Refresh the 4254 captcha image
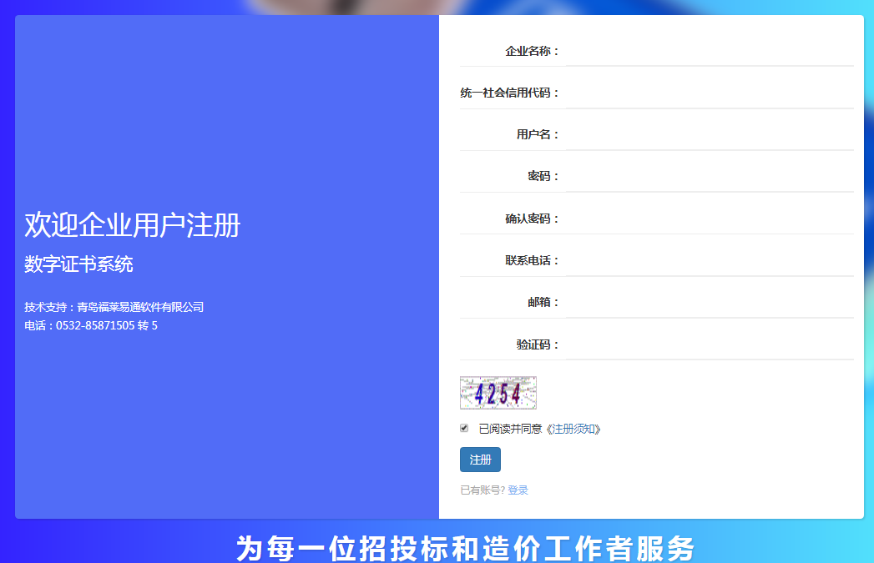The width and height of the screenshot is (874, 563). click(x=498, y=393)
